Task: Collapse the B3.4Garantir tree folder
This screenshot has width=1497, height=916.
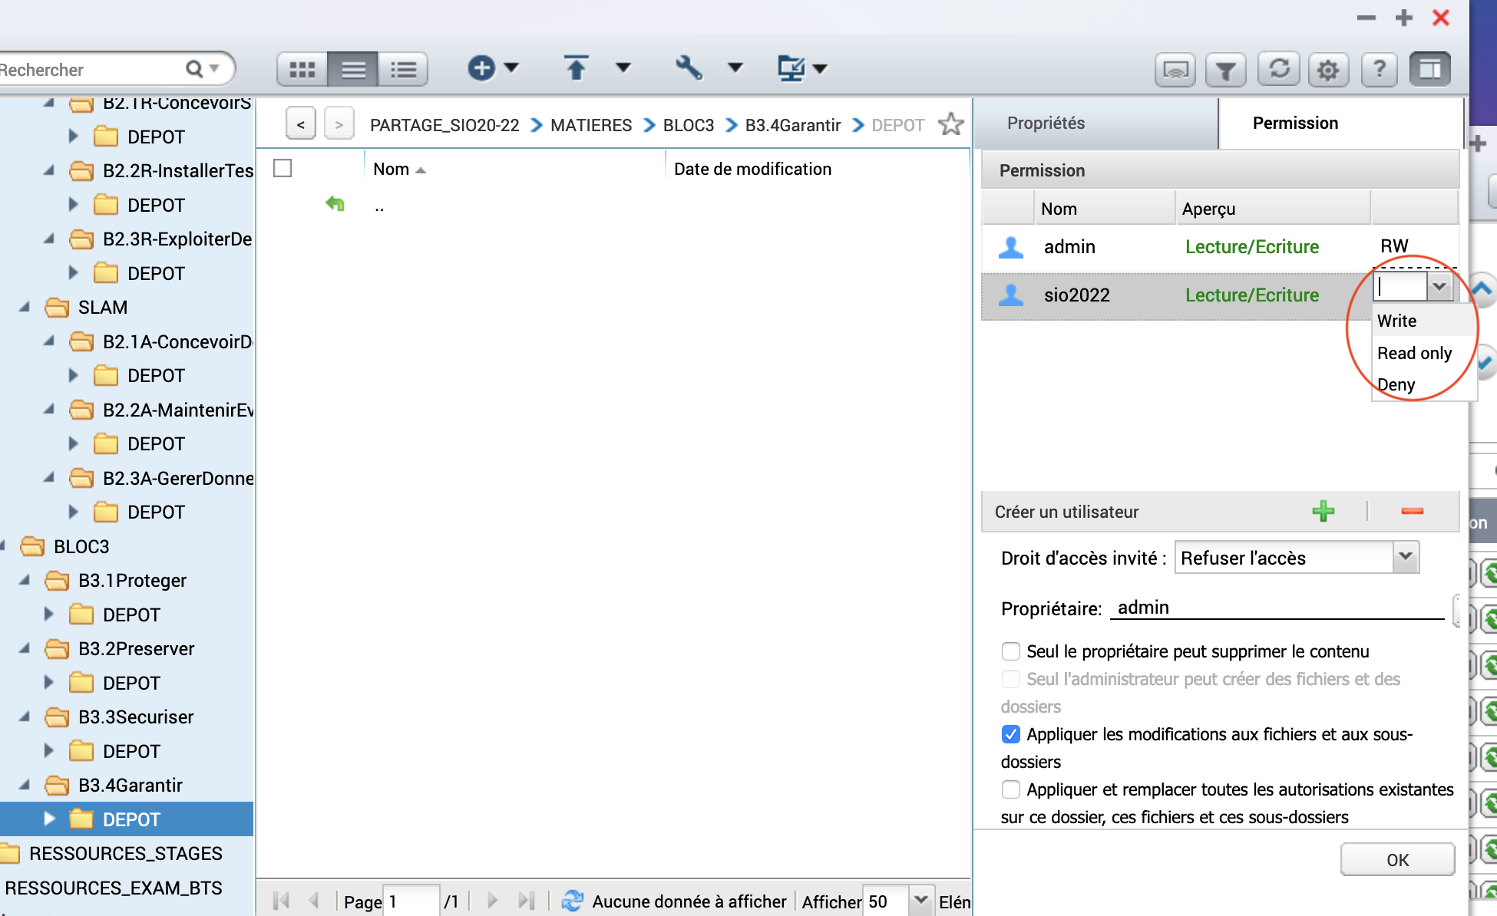Action: click(x=25, y=785)
